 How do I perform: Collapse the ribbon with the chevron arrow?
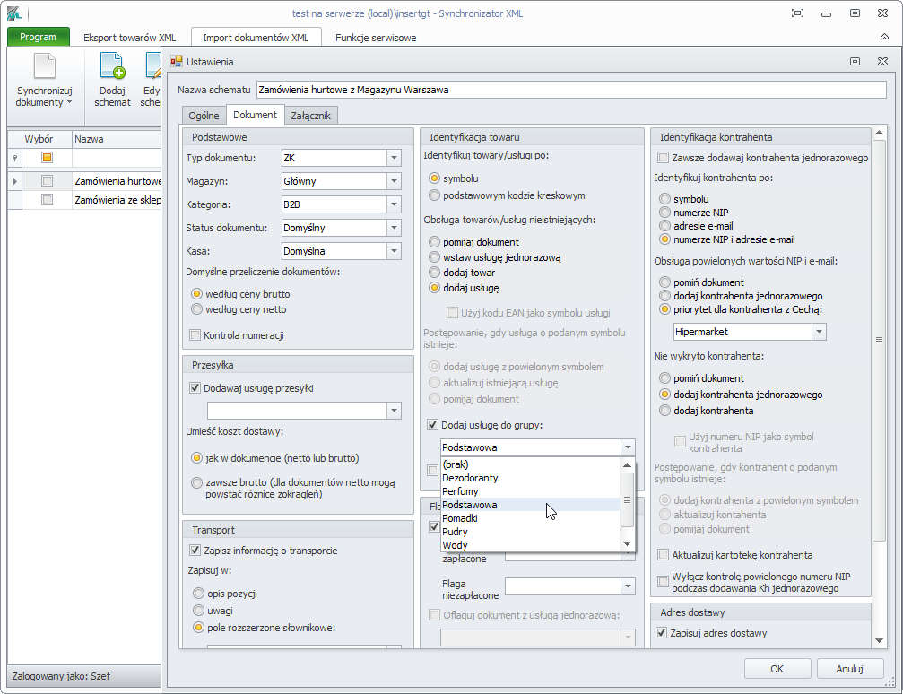click(884, 37)
